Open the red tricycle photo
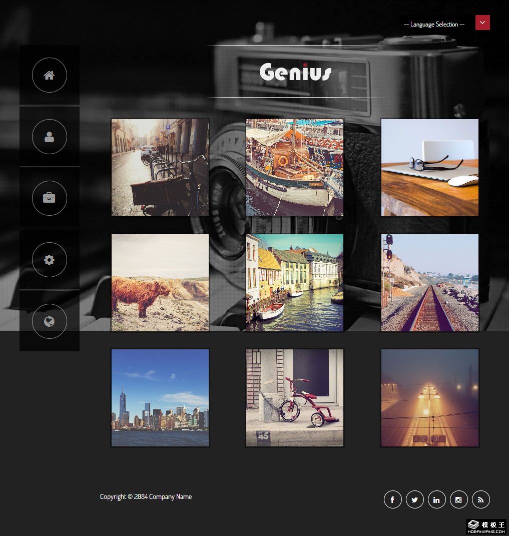This screenshot has height=536, width=509. coord(295,398)
